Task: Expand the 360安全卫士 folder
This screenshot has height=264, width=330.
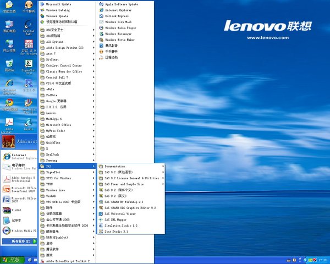Action: pos(67,30)
